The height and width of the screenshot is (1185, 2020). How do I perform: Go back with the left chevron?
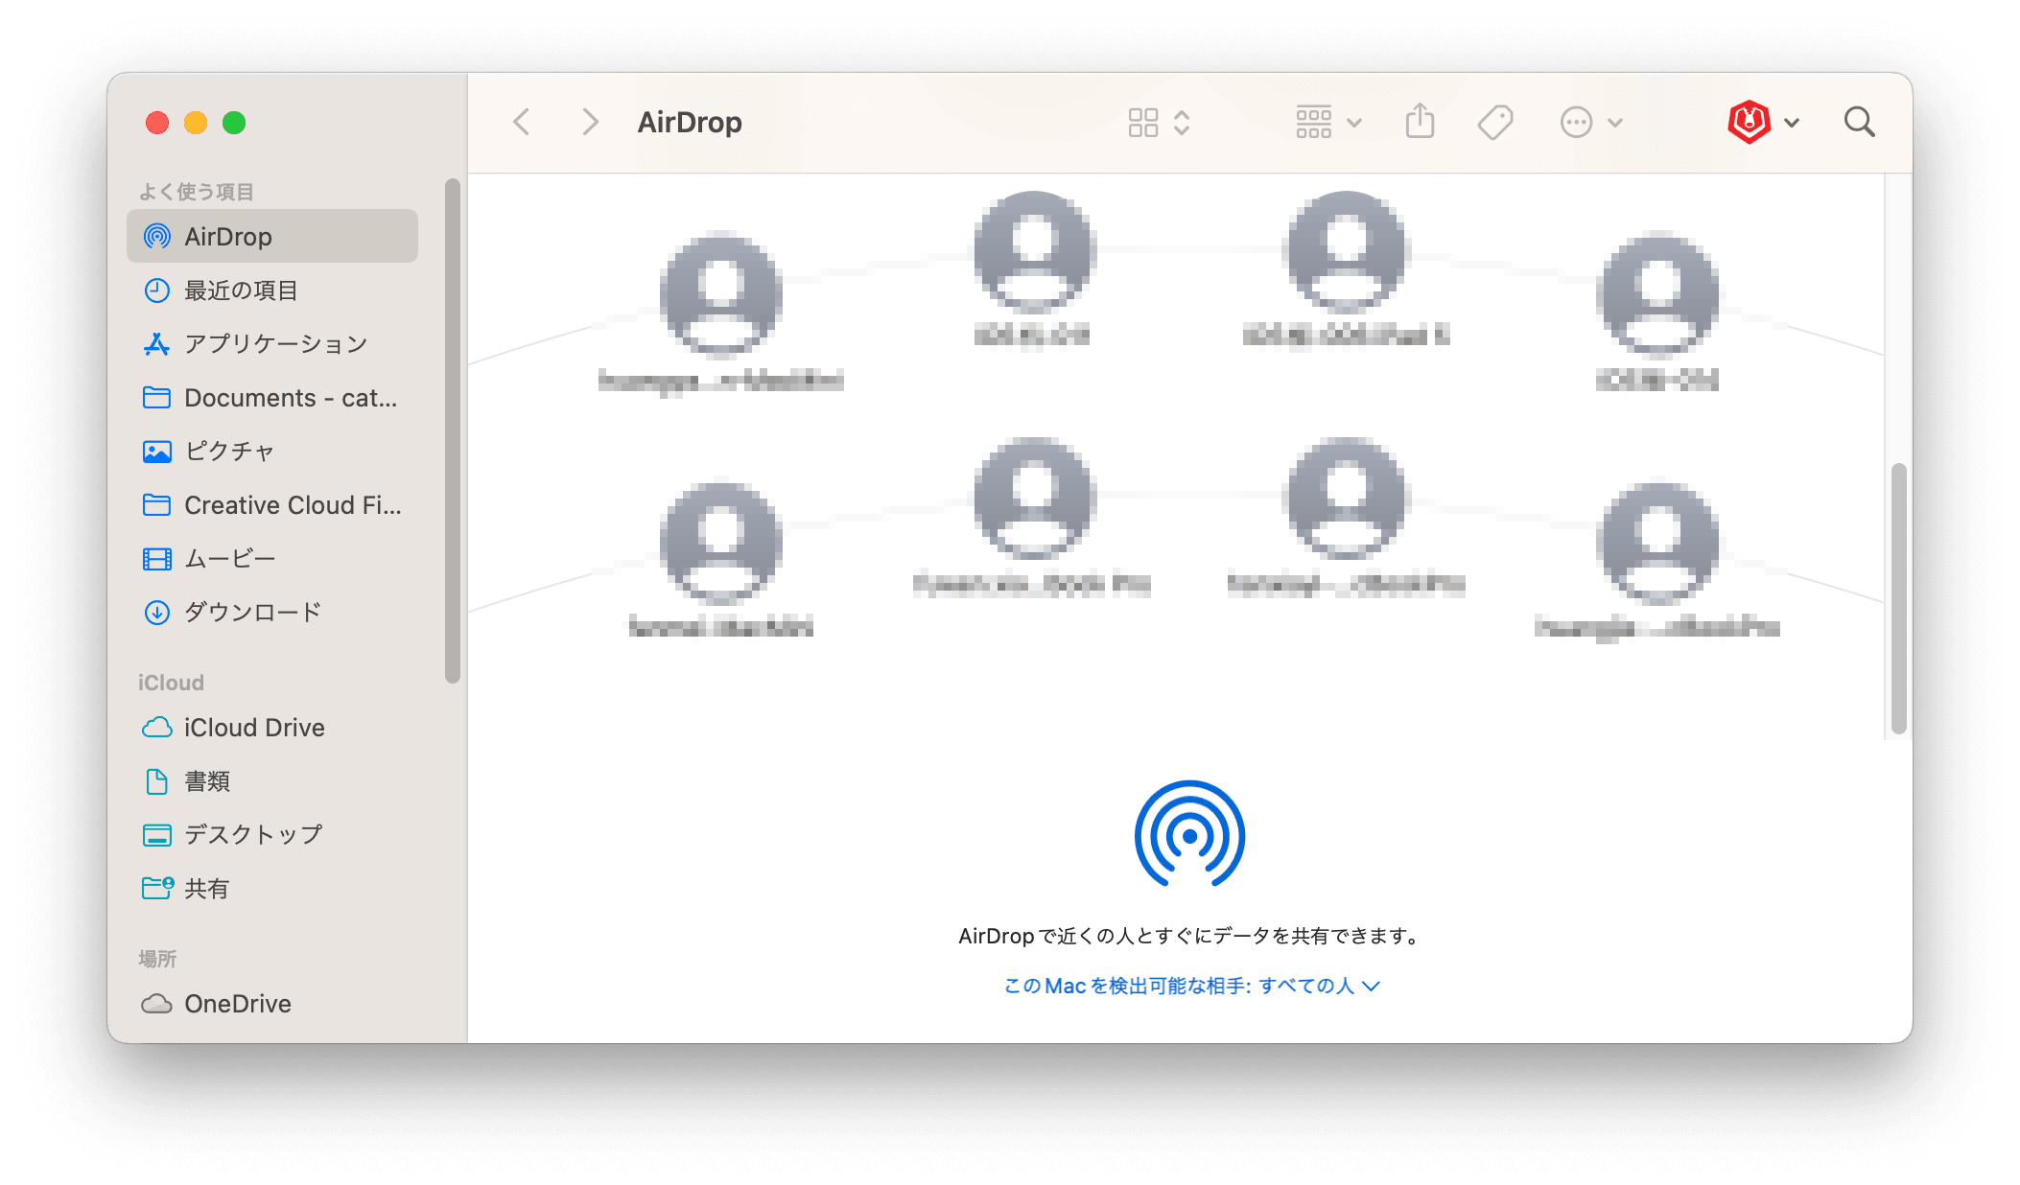tap(522, 123)
